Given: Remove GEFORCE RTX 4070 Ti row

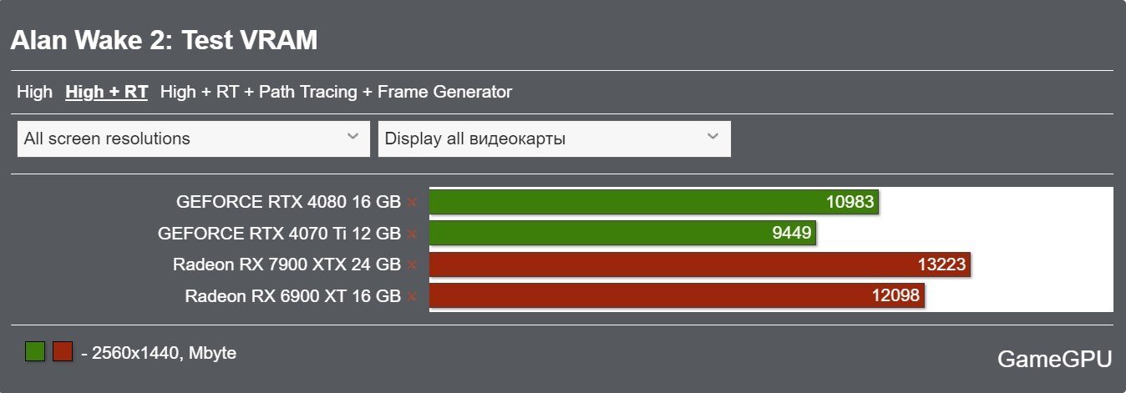Looking at the screenshot, I should click(x=412, y=234).
